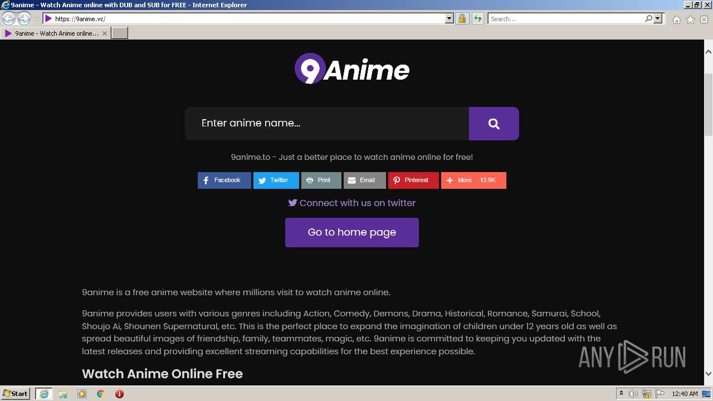This screenshot has width=713, height=401.
Task: Focus the Enter anime name search field
Action: coord(327,124)
